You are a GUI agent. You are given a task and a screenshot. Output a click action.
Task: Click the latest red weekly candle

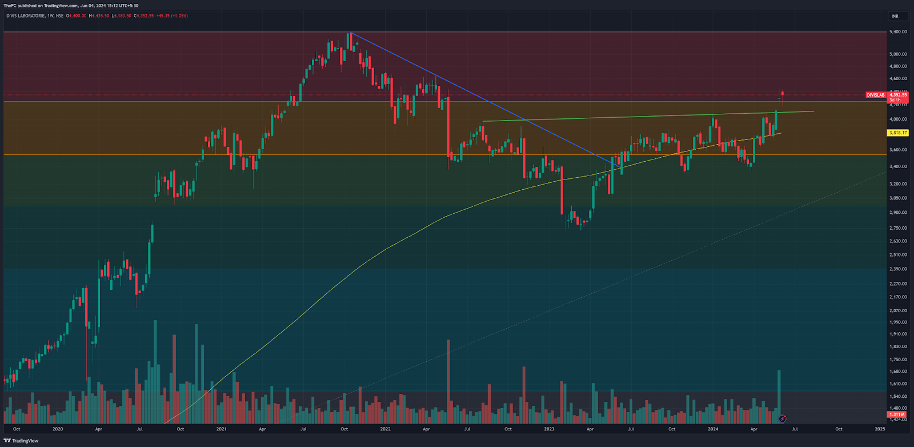tap(782, 93)
